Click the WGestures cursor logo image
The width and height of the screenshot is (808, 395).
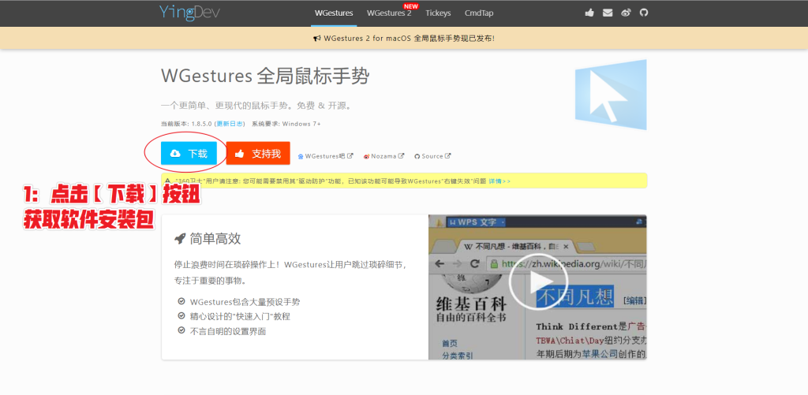point(611,95)
